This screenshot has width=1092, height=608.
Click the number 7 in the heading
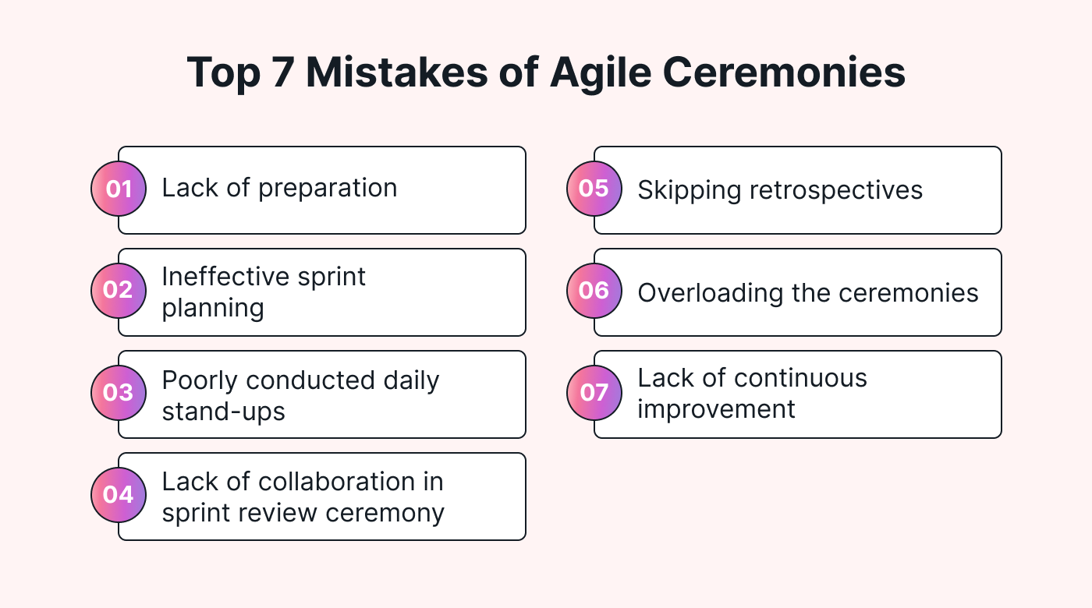coord(285,73)
